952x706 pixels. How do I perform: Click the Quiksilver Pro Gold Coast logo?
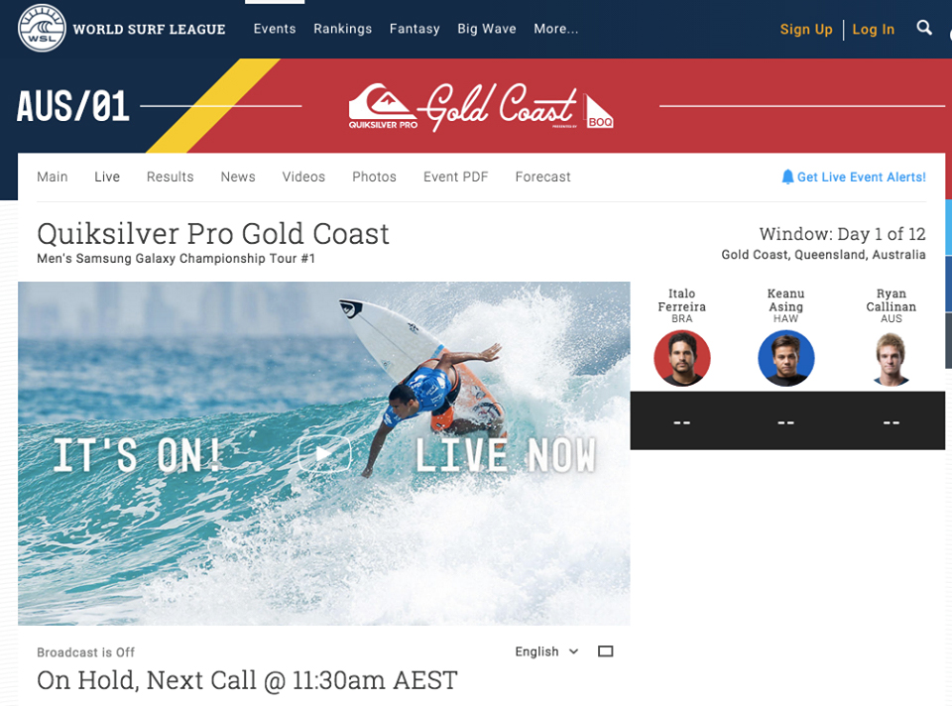click(x=481, y=107)
